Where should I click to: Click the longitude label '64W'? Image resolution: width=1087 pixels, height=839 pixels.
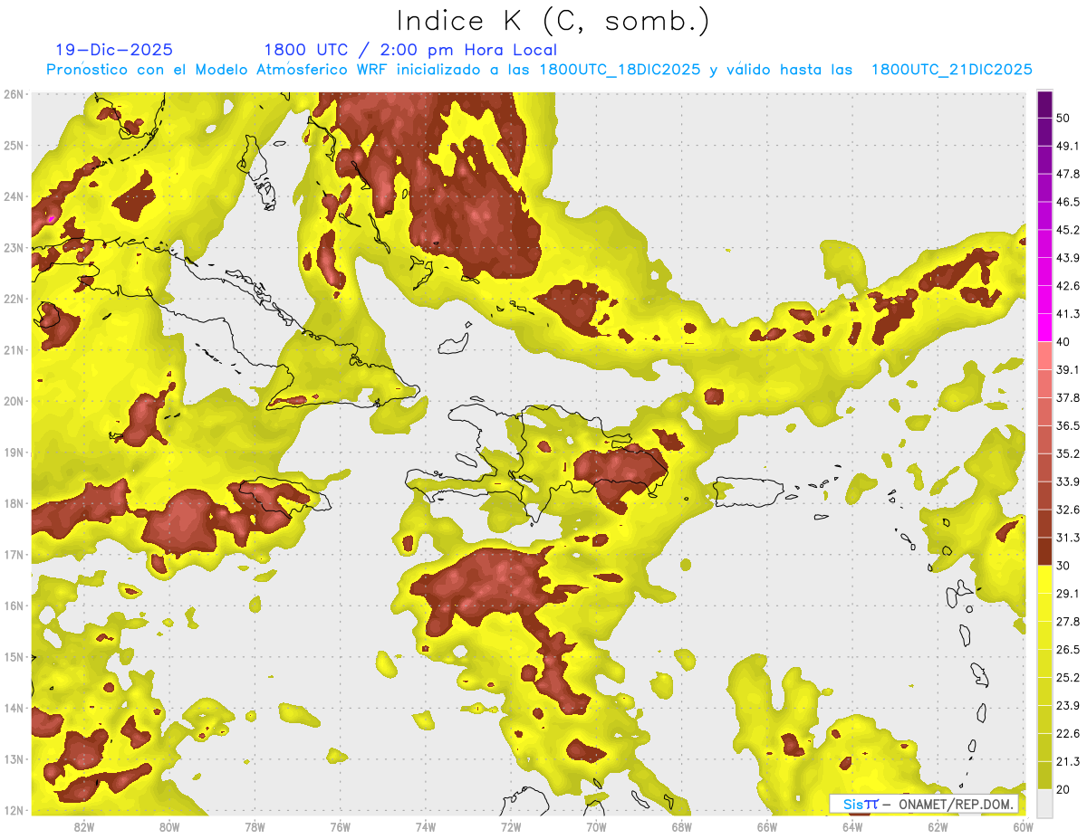851,827
